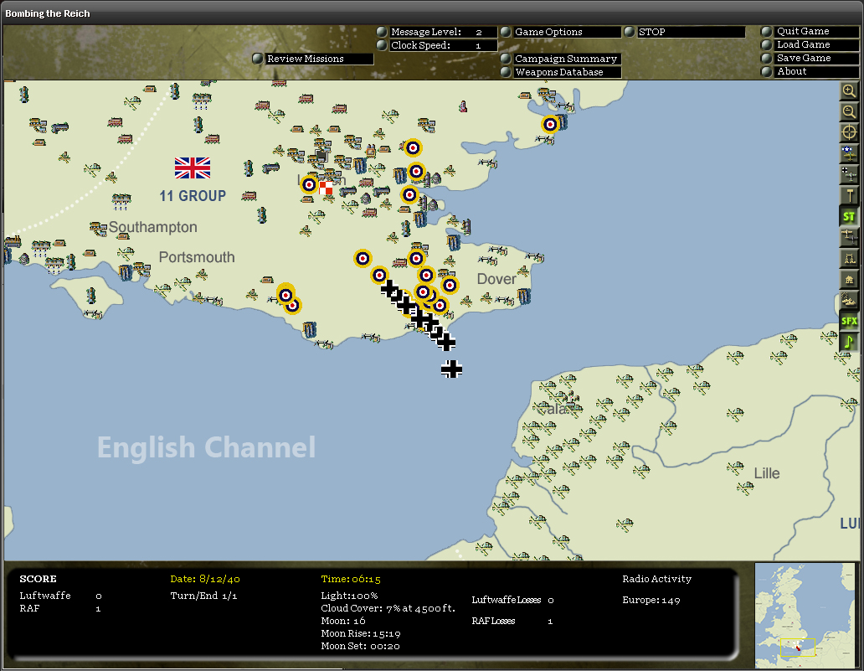Image resolution: width=864 pixels, height=671 pixels.
Task: Click the STOP button
Action: click(x=685, y=32)
